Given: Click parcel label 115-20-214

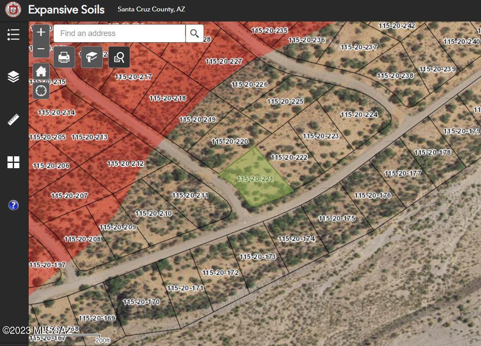Looking at the screenshot, I should click(56, 112).
